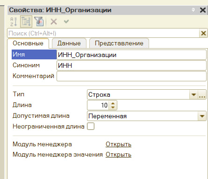Open the Модуль менеджера значения link
The height and width of the screenshot is (179, 208).
pyautogui.click(x=118, y=155)
